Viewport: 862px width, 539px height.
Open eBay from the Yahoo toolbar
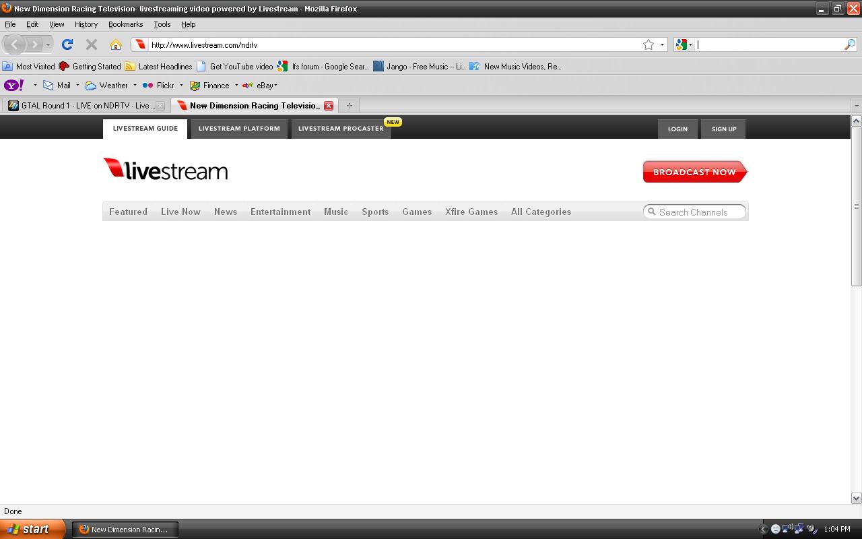point(259,86)
